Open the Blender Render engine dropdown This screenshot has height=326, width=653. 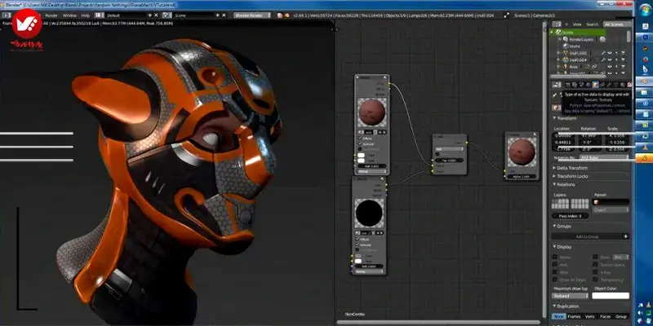252,15
